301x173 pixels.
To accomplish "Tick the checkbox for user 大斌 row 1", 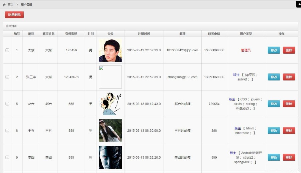I will (x=7, y=50).
